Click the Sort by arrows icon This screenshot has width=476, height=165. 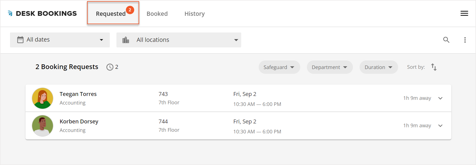[x=434, y=67]
